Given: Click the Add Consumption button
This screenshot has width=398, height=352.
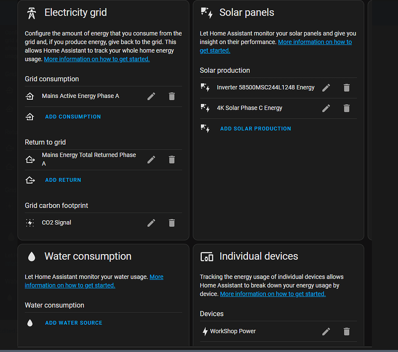Looking at the screenshot, I should tap(73, 117).
